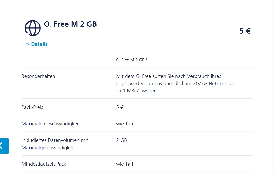
Task: Select the "O2 Free M 2 GB" bold heading
Action: pyautogui.click(x=70, y=24)
